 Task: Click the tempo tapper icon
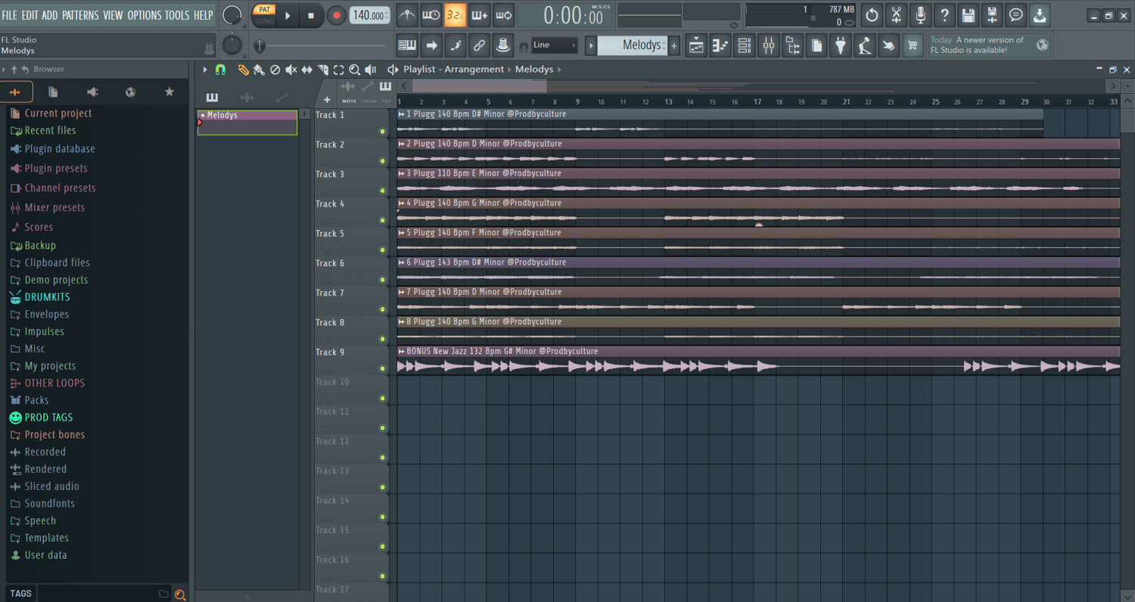[865, 45]
